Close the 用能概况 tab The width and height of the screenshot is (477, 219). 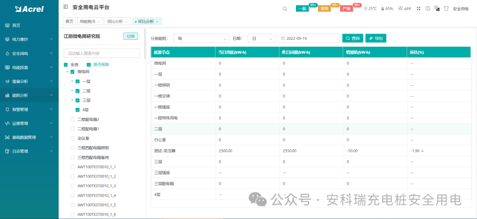pyautogui.click(x=98, y=22)
